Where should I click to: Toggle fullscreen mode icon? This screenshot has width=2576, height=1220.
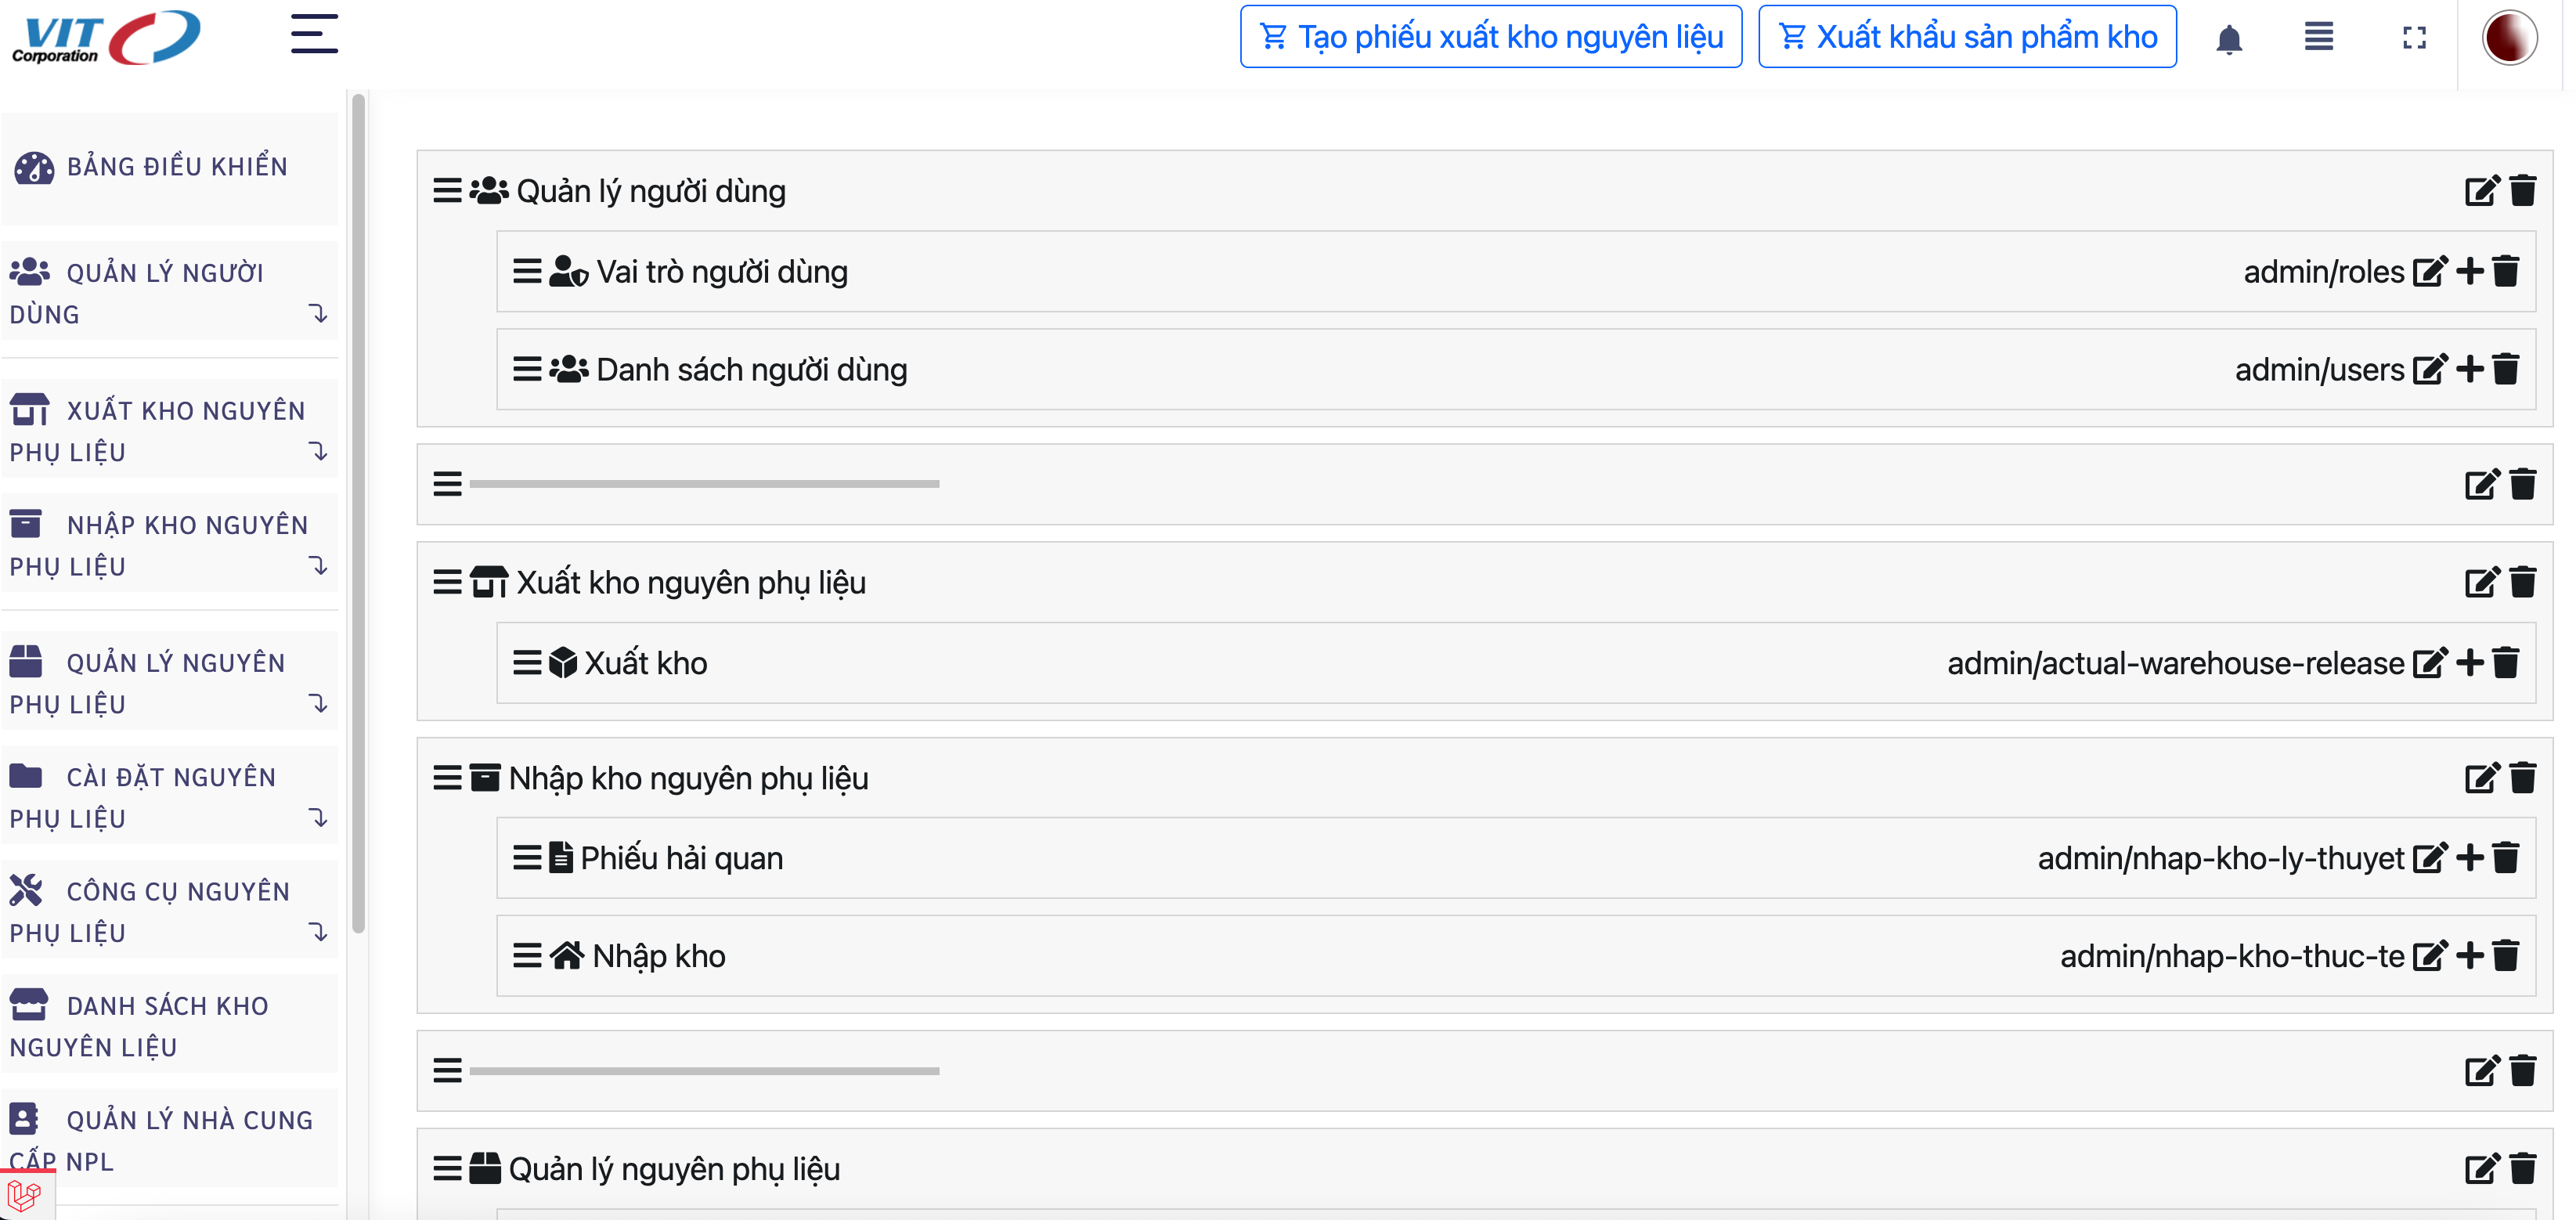[x=2414, y=38]
